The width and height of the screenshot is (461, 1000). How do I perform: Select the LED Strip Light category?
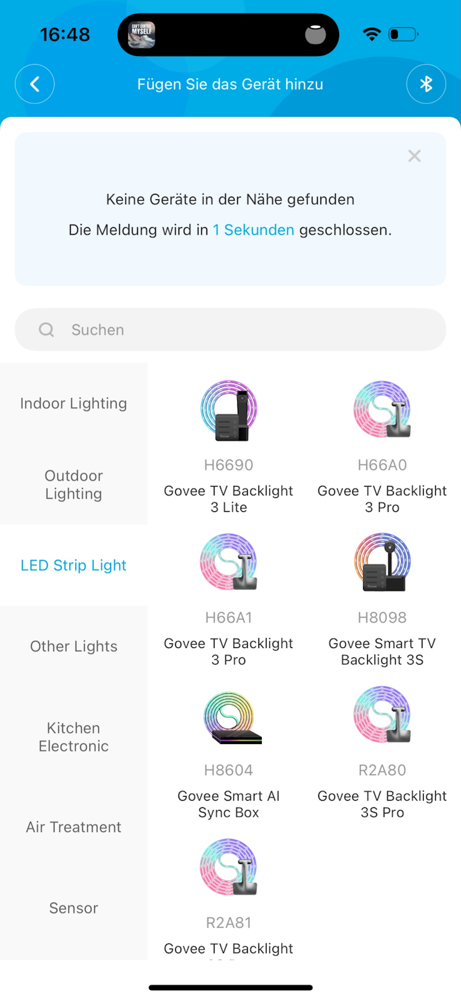73,565
